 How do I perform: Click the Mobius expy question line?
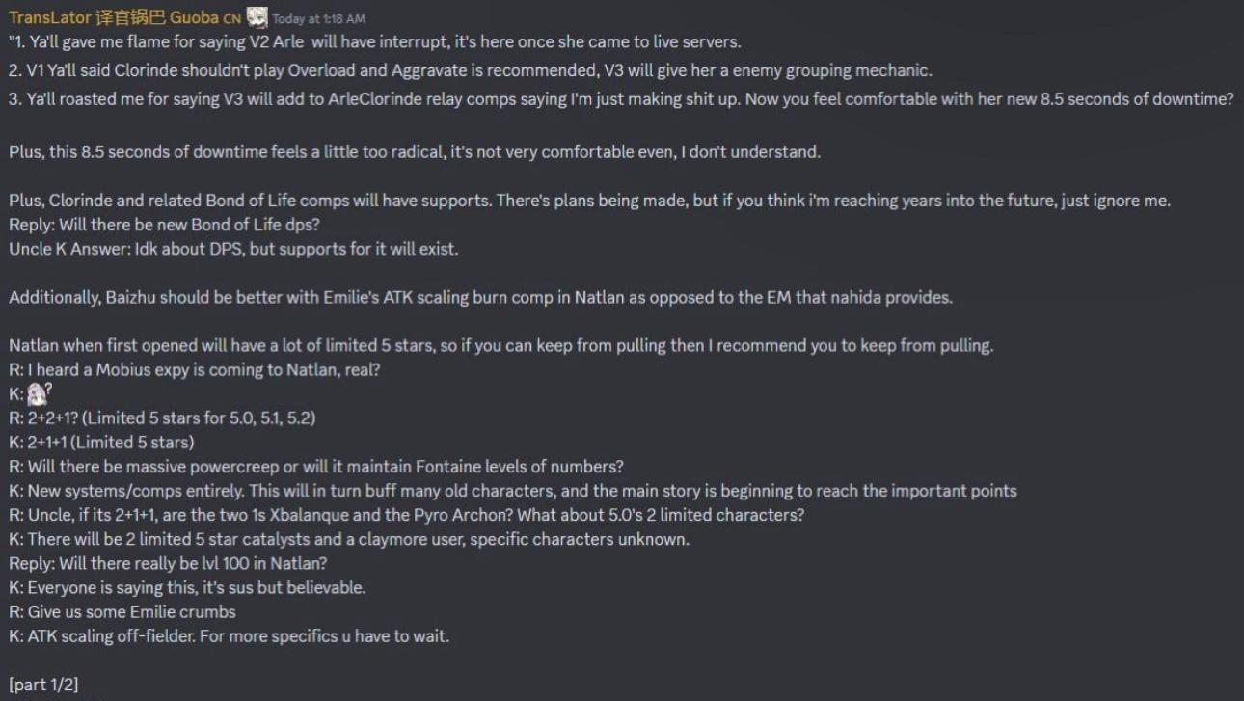click(x=194, y=369)
